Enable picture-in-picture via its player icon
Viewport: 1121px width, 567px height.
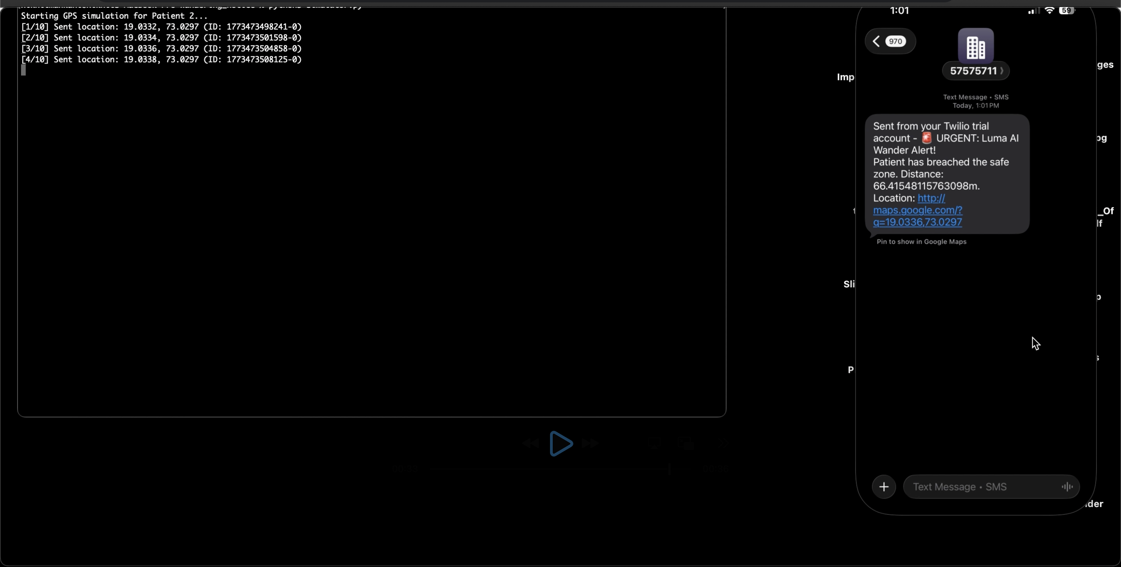685,443
